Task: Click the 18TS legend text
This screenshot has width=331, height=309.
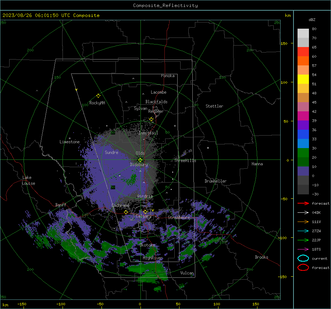Action: 316,249
